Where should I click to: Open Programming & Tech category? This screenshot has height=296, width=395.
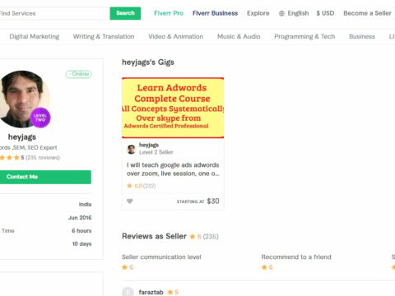pos(304,36)
